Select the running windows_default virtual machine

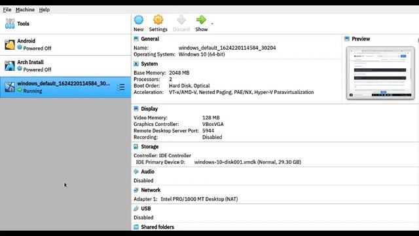coord(65,87)
